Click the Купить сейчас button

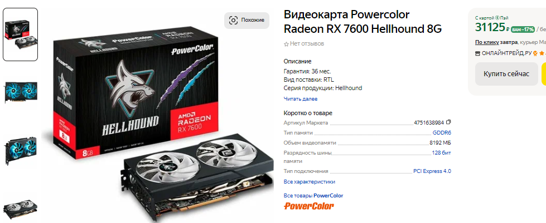[506, 74]
